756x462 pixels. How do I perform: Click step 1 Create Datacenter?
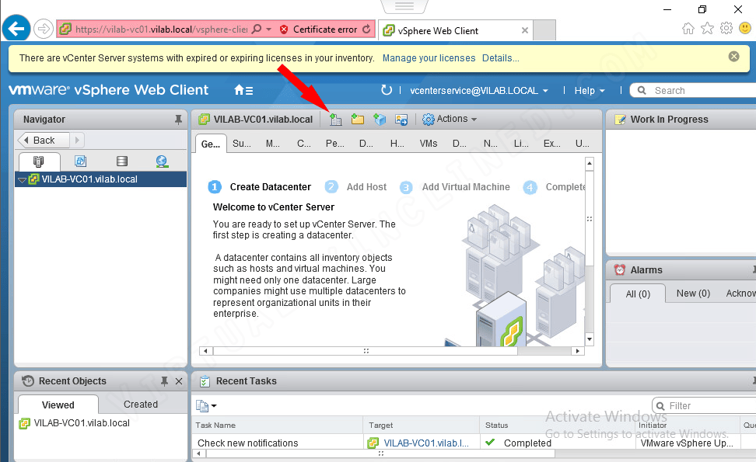coord(260,186)
